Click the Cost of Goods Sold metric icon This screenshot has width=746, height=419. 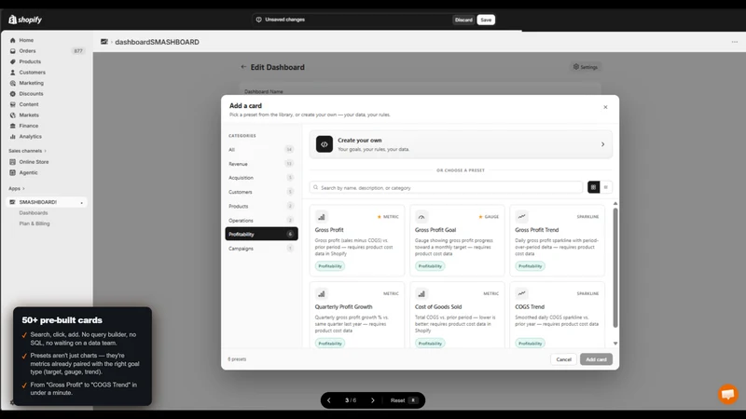(421, 294)
